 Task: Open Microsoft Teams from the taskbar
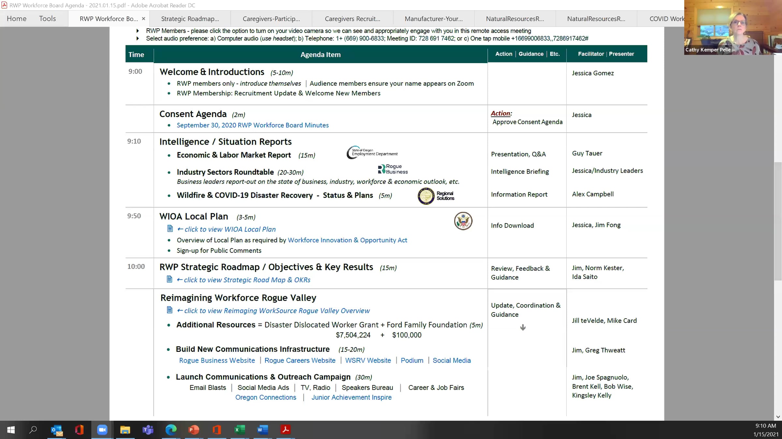click(x=148, y=430)
